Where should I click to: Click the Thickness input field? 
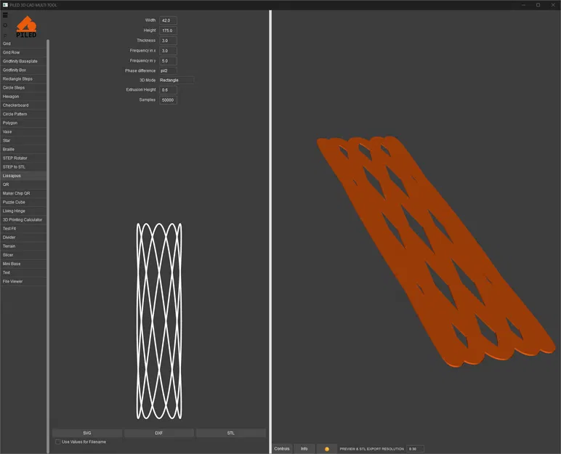(x=168, y=41)
